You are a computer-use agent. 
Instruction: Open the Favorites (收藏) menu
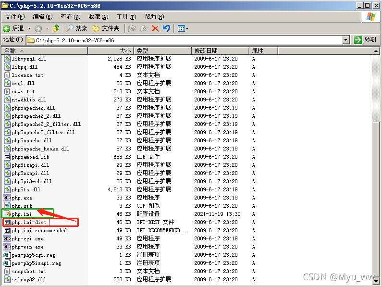tap(99, 17)
